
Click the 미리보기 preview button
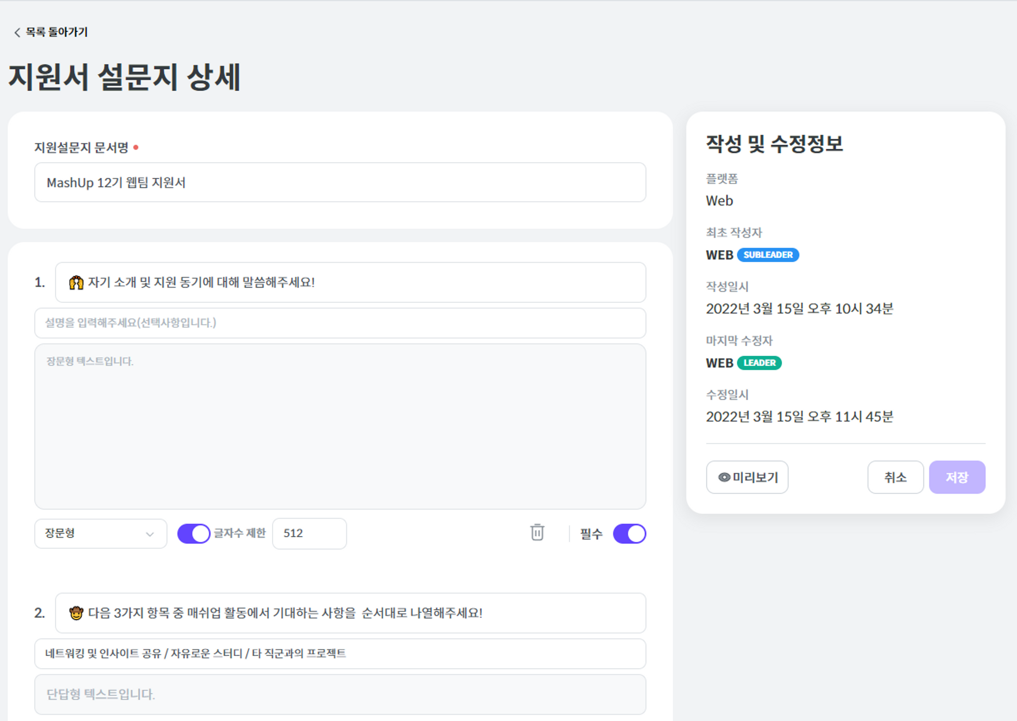coord(747,477)
